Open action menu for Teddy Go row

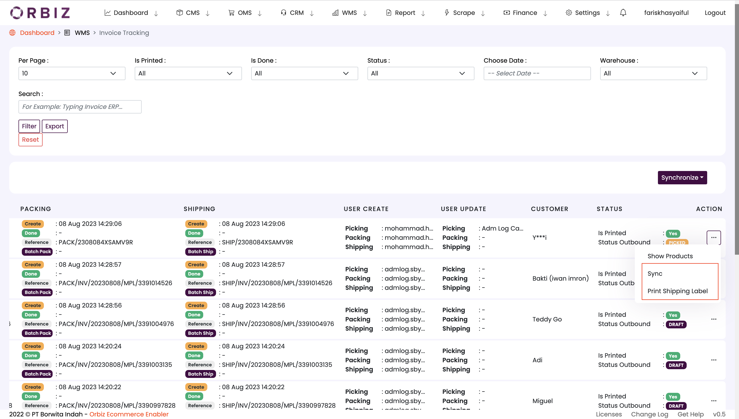click(714, 319)
